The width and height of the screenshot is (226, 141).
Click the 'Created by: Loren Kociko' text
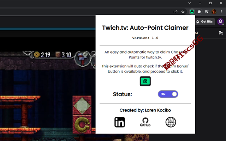145,110
